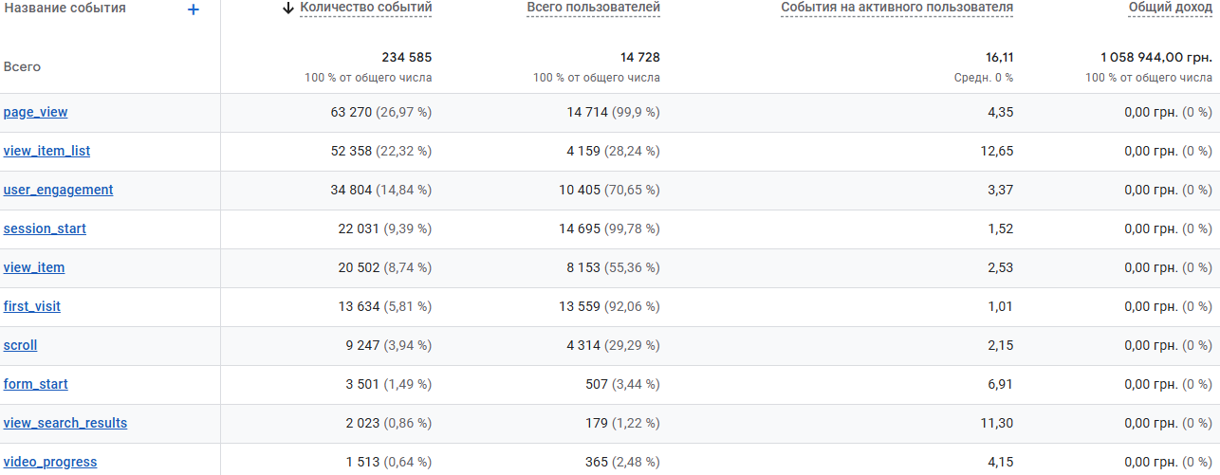Click the total event count 234 585

pyautogui.click(x=406, y=58)
